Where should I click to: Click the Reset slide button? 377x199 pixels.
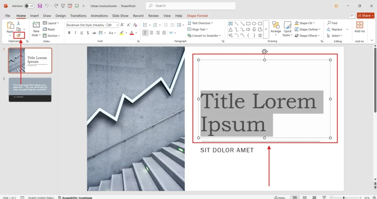pos(49,29)
